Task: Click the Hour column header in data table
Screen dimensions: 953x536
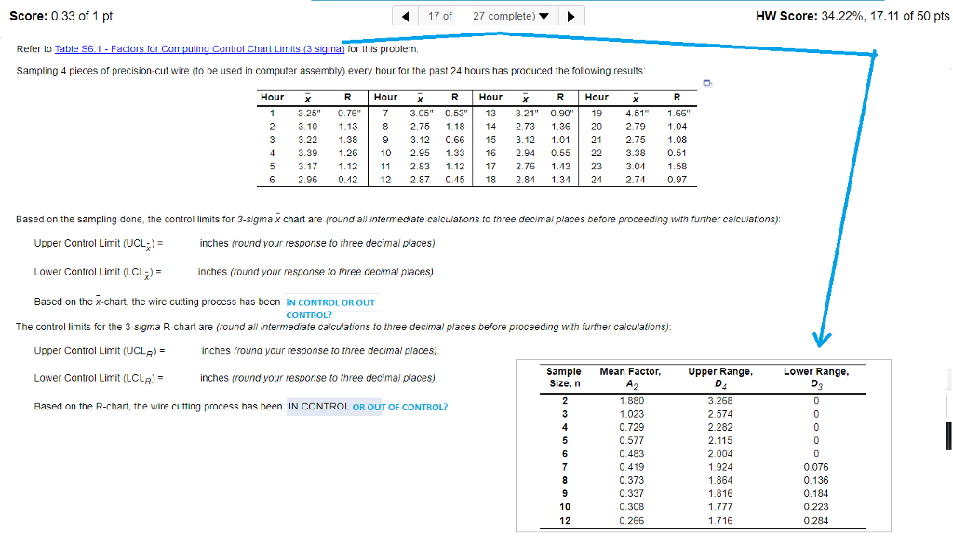Action: pyautogui.click(x=270, y=97)
